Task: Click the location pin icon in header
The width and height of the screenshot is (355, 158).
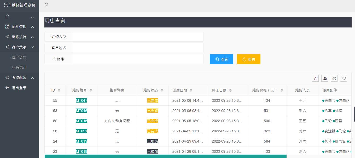Action: [46, 5]
